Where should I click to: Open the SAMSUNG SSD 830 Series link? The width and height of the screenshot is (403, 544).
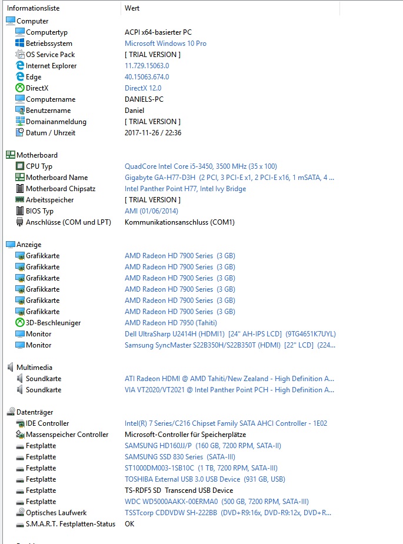click(180, 457)
